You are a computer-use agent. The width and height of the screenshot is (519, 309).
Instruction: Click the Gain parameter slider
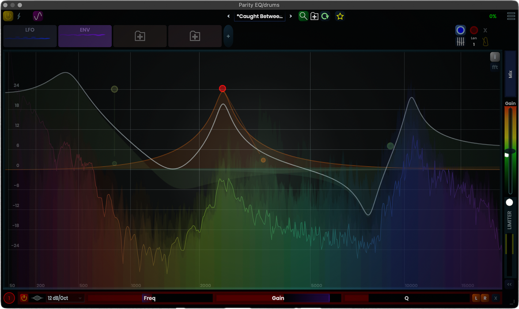pyautogui.click(x=278, y=298)
